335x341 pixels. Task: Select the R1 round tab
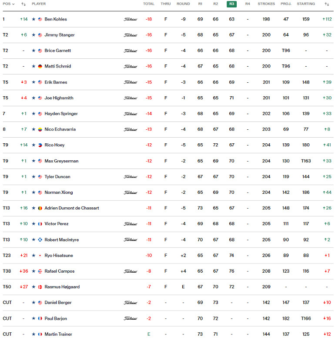coord(200,4)
